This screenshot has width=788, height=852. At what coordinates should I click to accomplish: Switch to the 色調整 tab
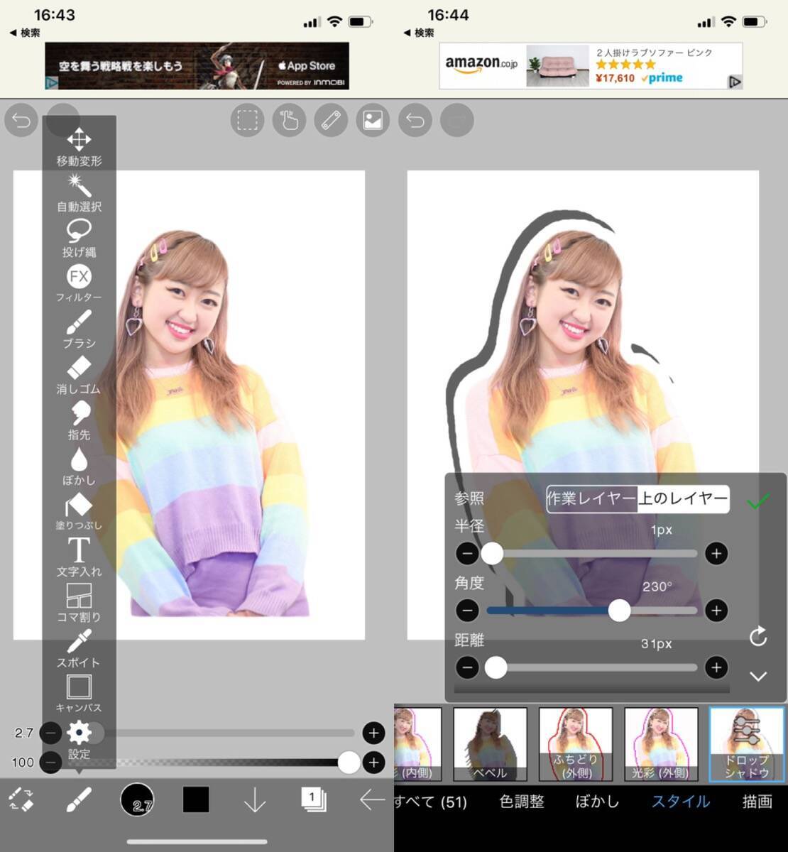522,802
